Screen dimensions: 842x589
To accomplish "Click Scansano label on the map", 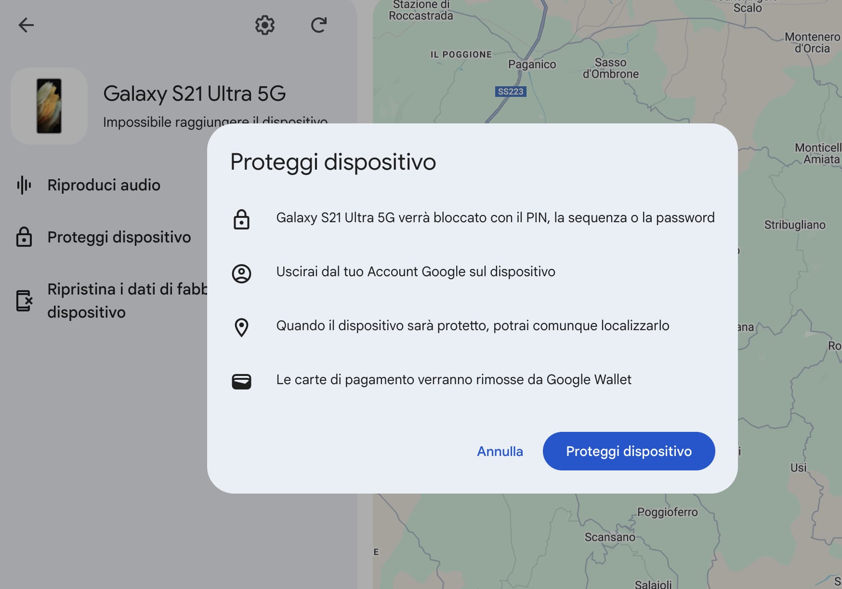I will click(610, 537).
